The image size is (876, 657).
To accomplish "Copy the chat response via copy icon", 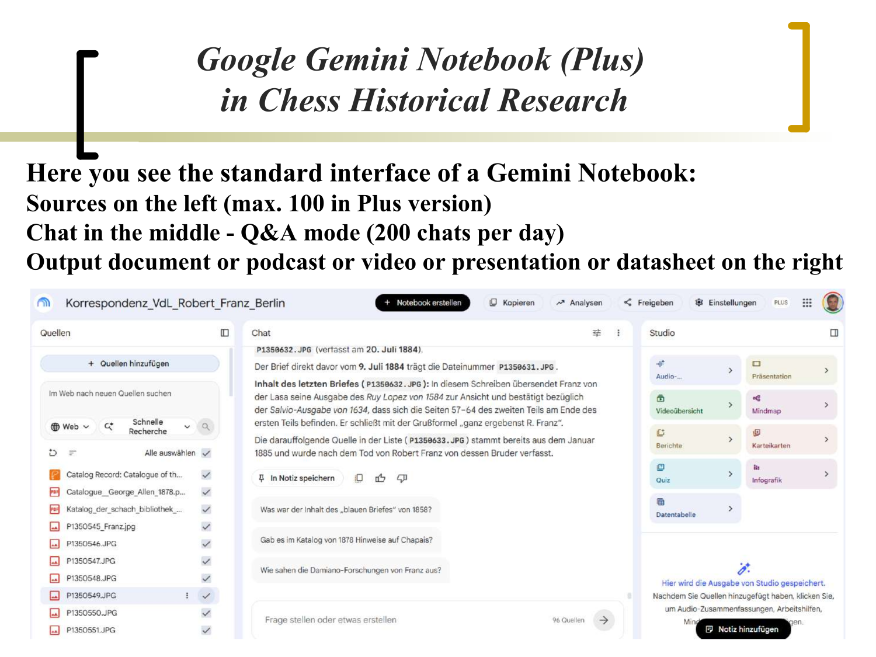I will (359, 478).
